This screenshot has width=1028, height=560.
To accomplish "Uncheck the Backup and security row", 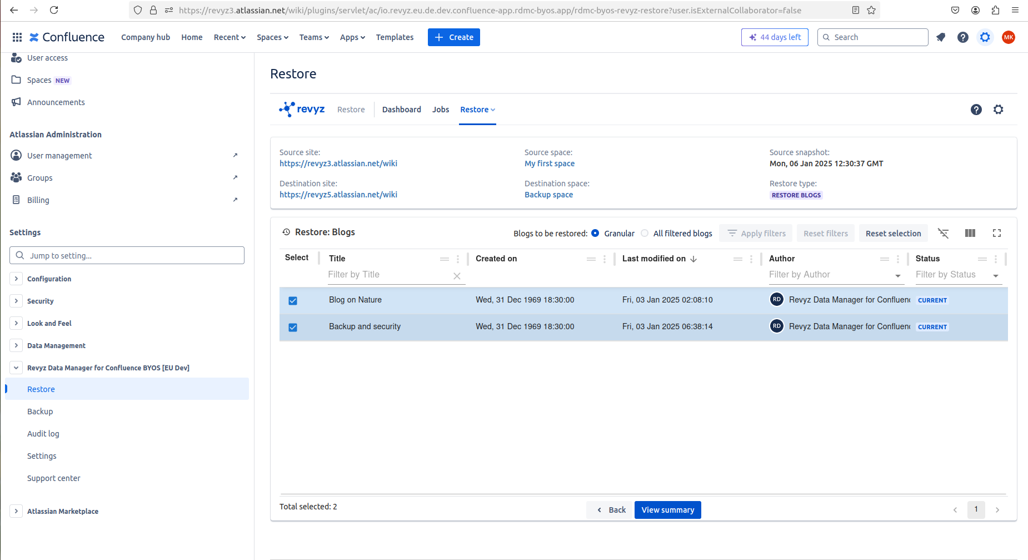I will pos(293,328).
